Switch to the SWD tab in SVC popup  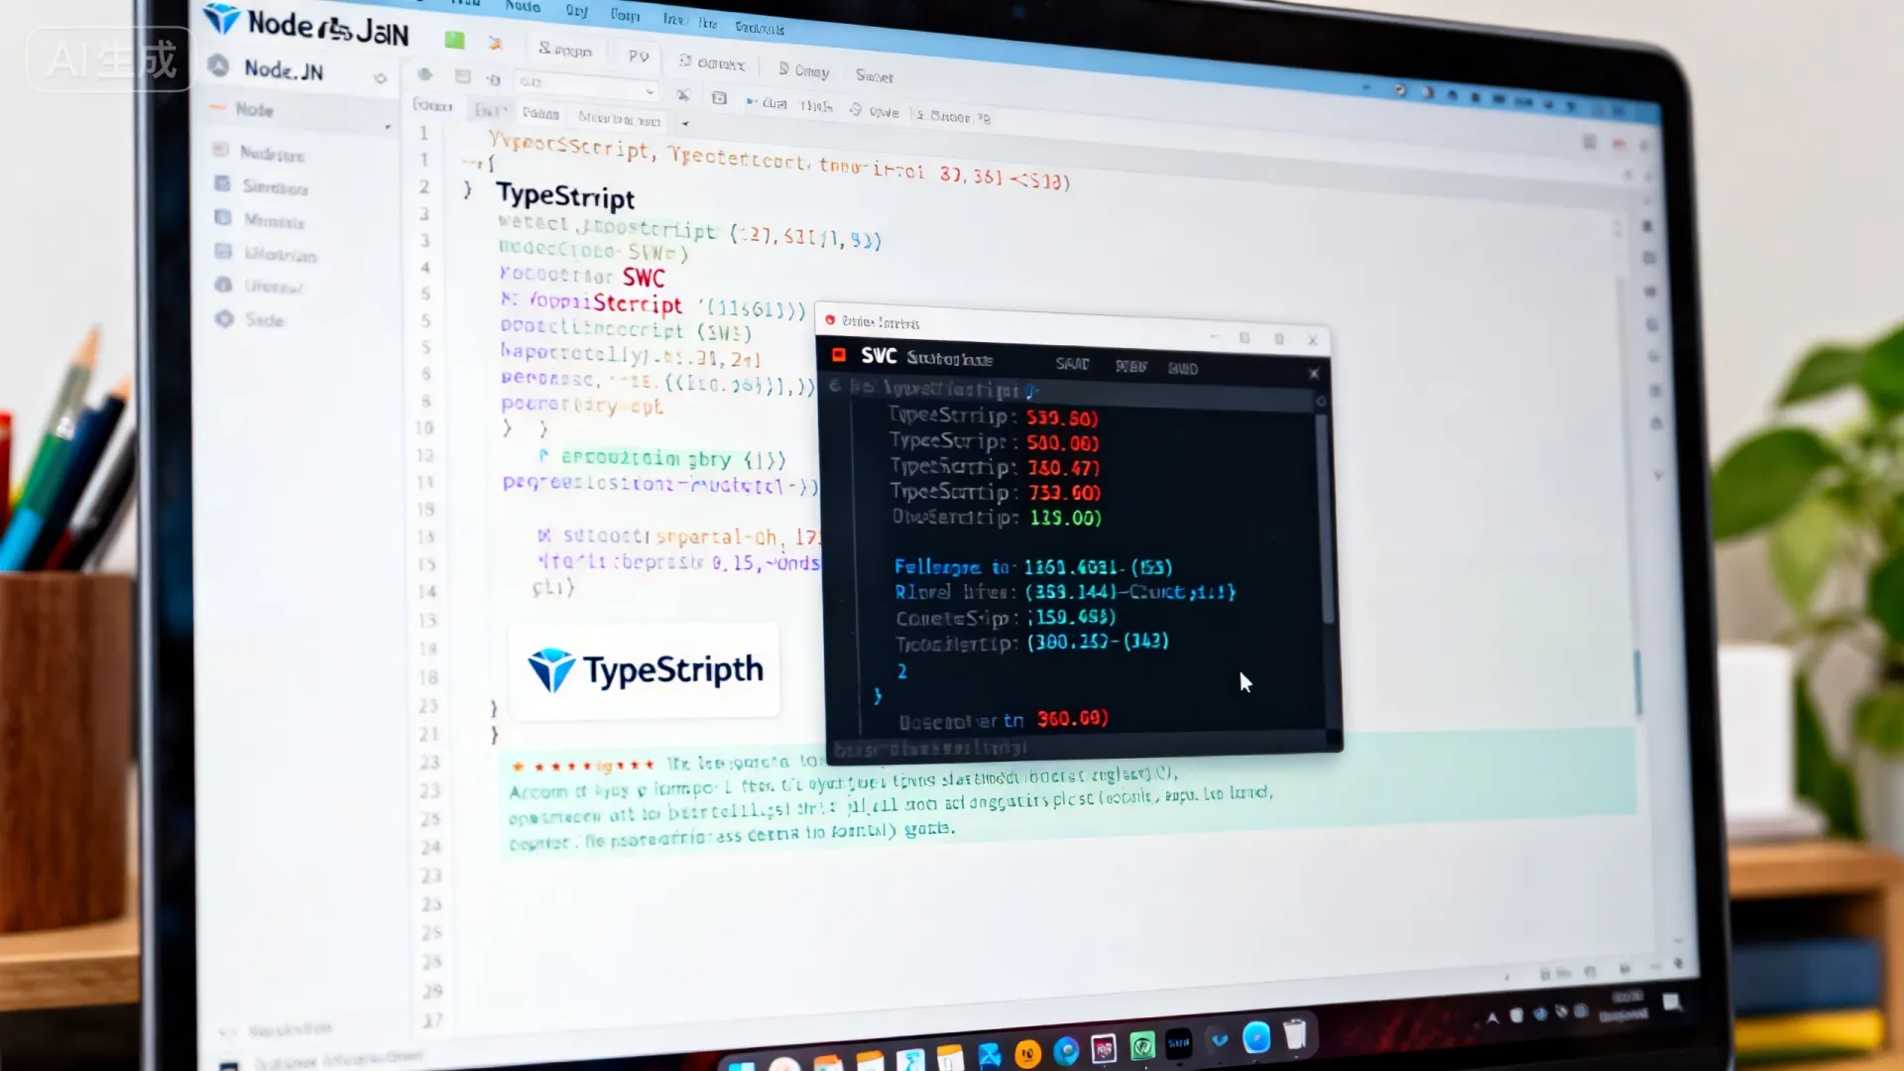pyautogui.click(x=1182, y=369)
